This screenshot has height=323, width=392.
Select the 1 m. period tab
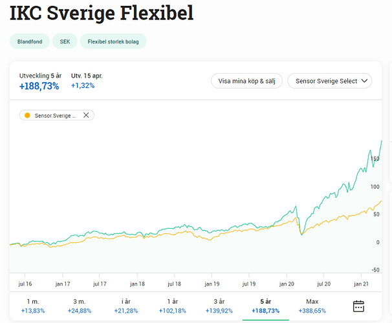click(x=33, y=306)
